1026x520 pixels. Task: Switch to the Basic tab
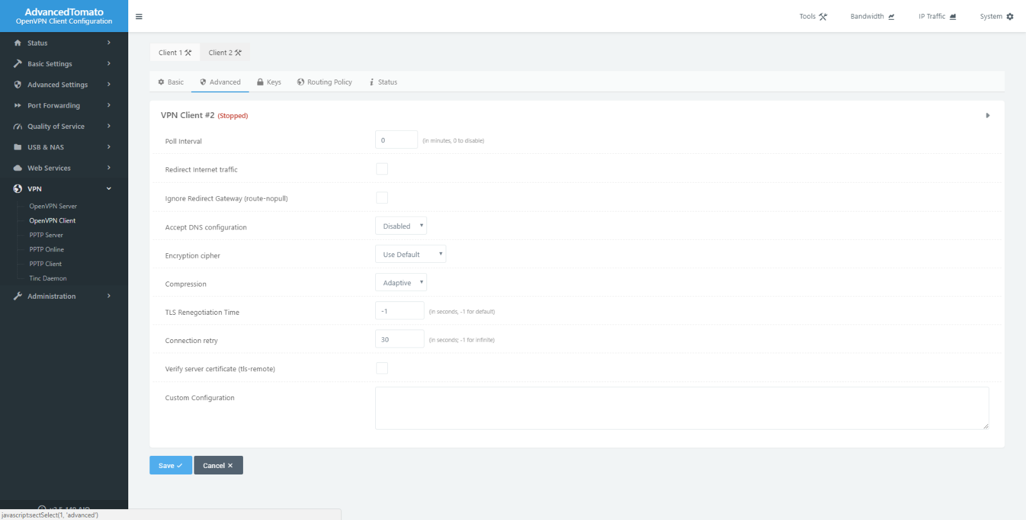(x=171, y=82)
